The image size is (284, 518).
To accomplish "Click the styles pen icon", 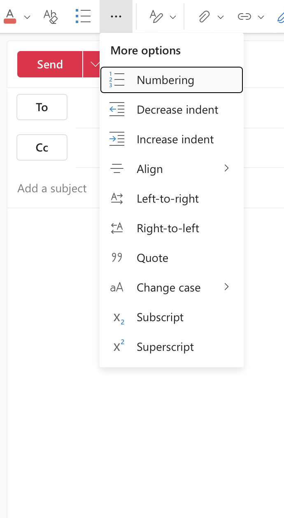I will 156,16.
